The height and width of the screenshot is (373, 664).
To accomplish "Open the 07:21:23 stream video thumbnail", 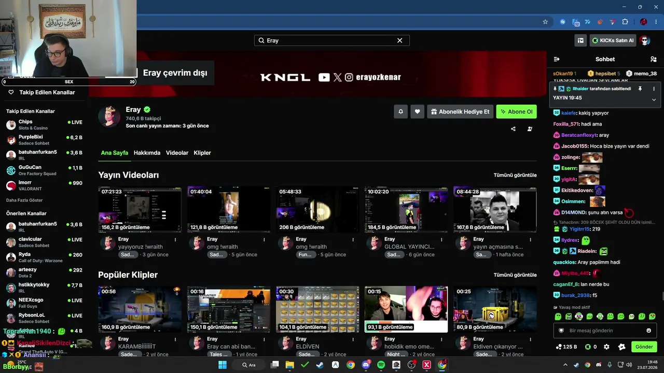I will (x=140, y=209).
